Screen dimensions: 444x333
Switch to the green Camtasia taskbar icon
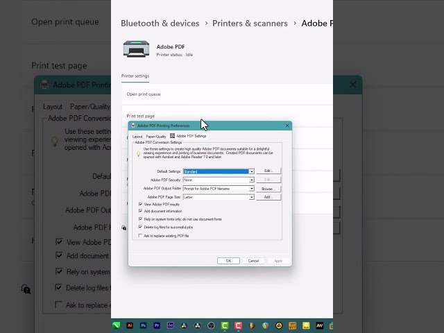click(225, 325)
